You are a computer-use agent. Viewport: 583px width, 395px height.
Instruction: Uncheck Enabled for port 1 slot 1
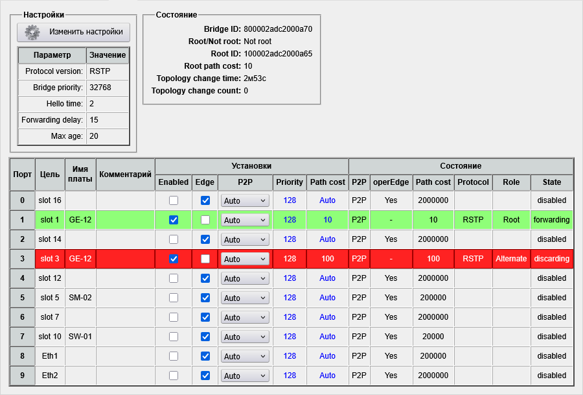tap(174, 220)
